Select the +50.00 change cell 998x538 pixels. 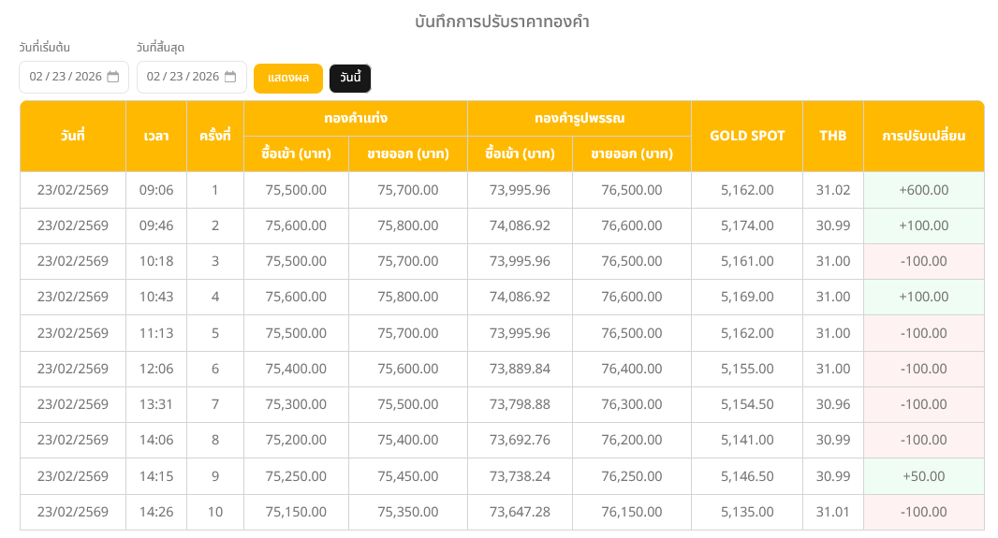point(923,476)
